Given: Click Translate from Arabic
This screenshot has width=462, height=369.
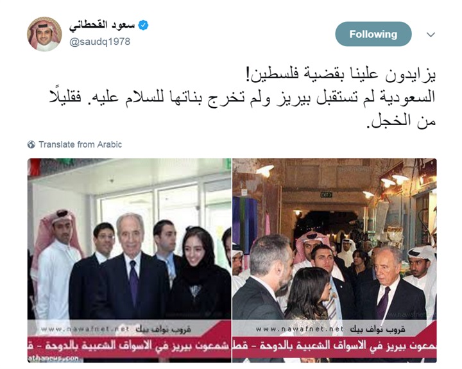Looking at the screenshot, I should pos(80,144).
